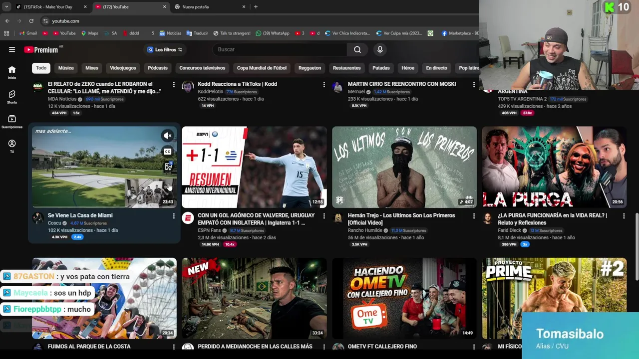Open options menu for the ESPN Fans Uruguay video
Viewport: 639px width, 359px height.
click(x=323, y=216)
